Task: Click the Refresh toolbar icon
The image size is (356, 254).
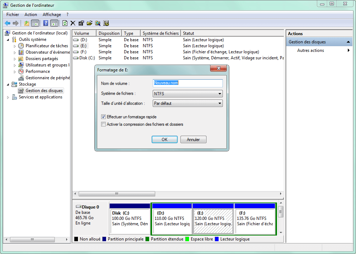Action: coord(65,23)
